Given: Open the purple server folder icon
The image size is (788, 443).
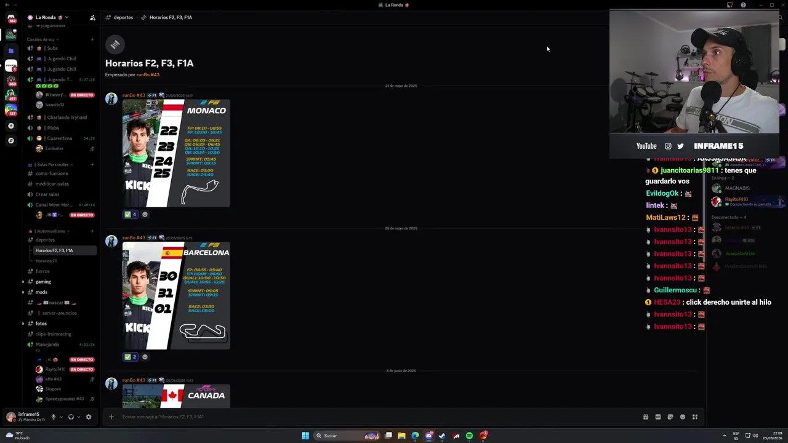Looking at the screenshot, I should [x=10, y=50].
